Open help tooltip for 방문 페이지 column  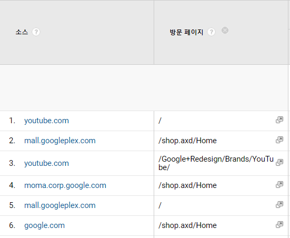click(211, 32)
